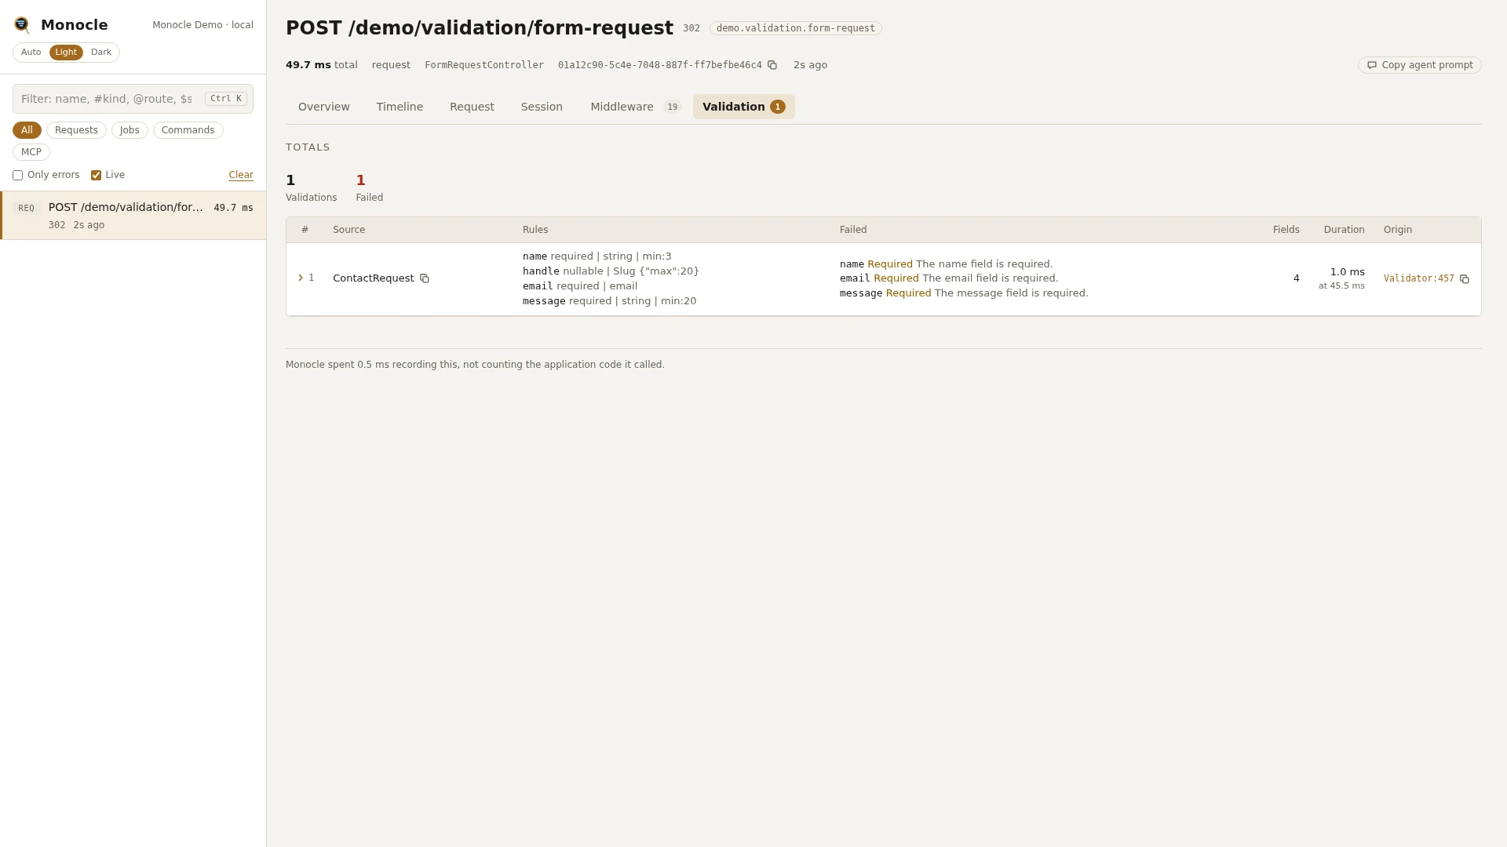Click the Validations total count
Screen dimensions: 1507x847
290,180
